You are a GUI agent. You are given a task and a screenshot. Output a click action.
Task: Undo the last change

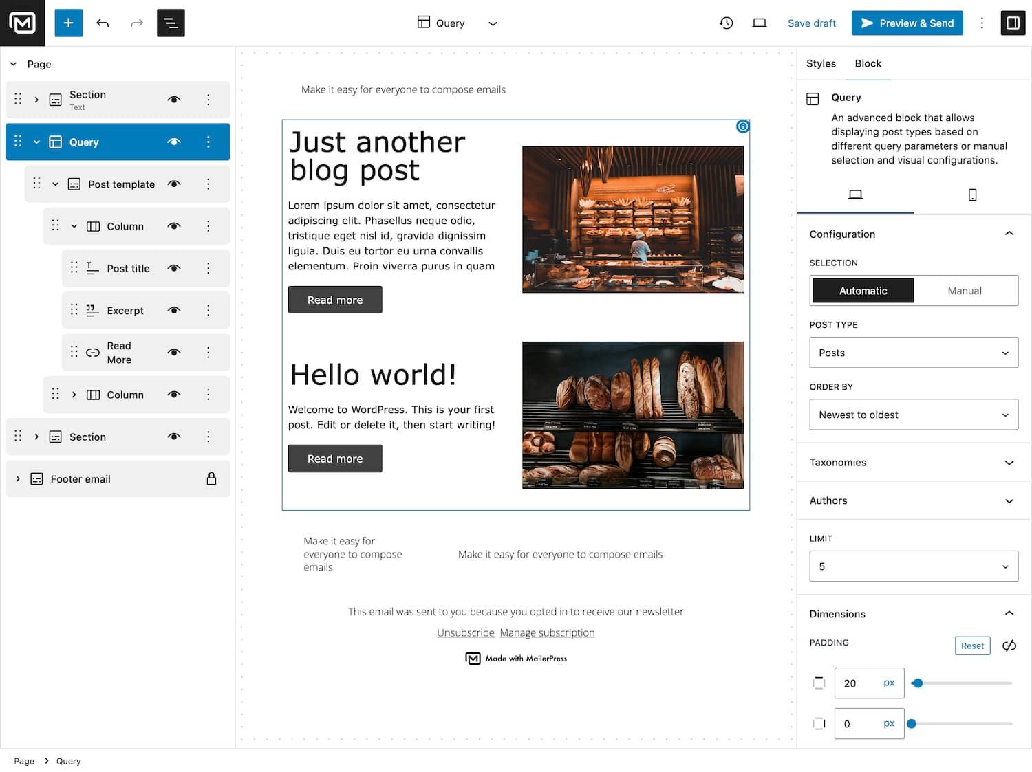tap(103, 23)
